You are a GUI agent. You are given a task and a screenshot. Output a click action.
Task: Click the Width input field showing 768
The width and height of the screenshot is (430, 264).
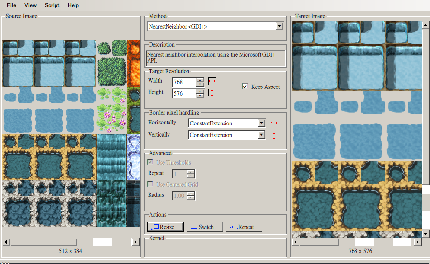tap(184, 82)
